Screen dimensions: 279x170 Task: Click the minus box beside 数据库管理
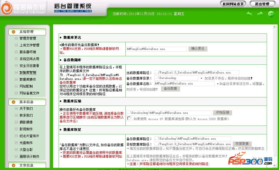[16, 73]
